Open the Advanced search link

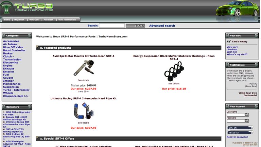click(162, 26)
